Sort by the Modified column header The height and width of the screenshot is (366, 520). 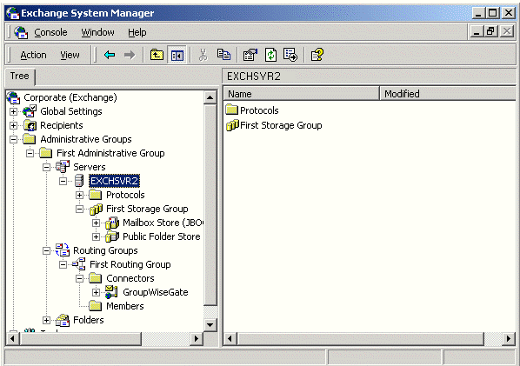tap(448, 94)
